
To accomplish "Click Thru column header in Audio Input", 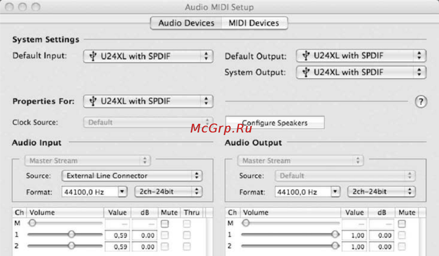I will tap(192, 213).
